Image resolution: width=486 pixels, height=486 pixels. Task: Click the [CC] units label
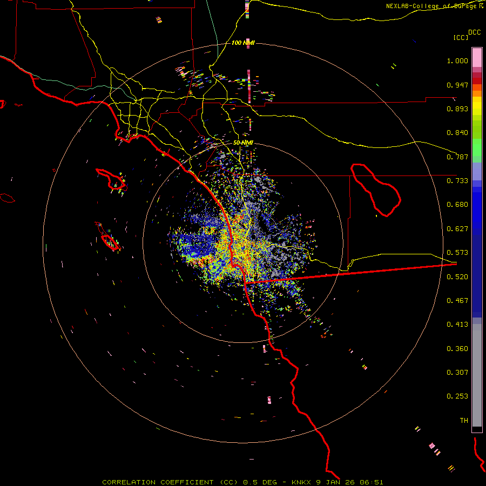461,37
